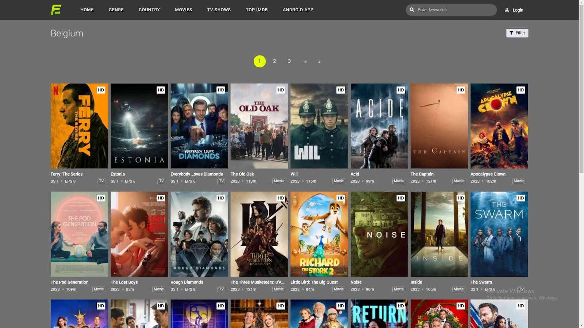The image size is (584, 328).
Task: Click the title 'The Pod Generation'
Action: point(69,282)
